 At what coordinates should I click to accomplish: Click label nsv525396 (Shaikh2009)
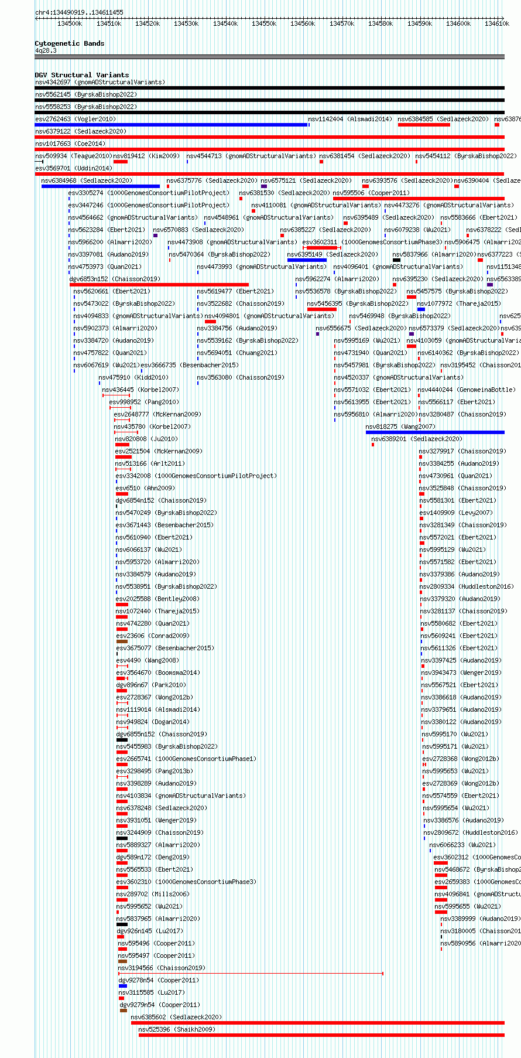177,1029
